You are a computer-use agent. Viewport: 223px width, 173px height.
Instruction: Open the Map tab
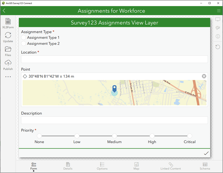pyautogui.click(x=137, y=166)
